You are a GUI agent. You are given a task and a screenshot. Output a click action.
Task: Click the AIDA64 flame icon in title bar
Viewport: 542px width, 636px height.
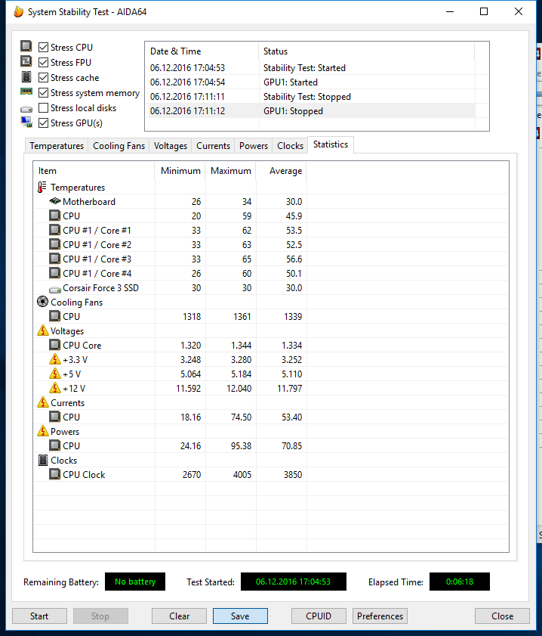[x=19, y=12]
